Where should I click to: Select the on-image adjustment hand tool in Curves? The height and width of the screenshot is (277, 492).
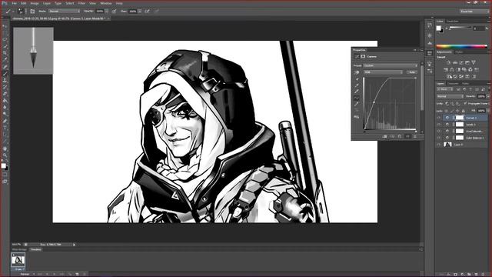357,72
